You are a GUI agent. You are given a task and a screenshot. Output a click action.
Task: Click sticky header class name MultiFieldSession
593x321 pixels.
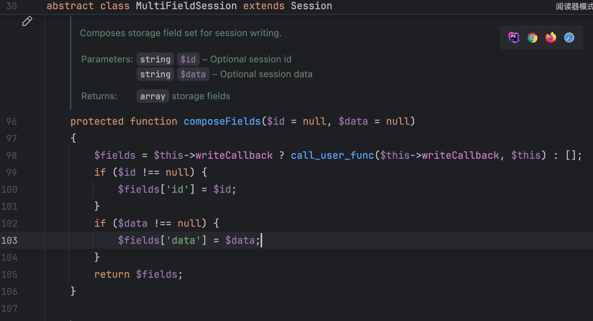pyautogui.click(x=186, y=6)
